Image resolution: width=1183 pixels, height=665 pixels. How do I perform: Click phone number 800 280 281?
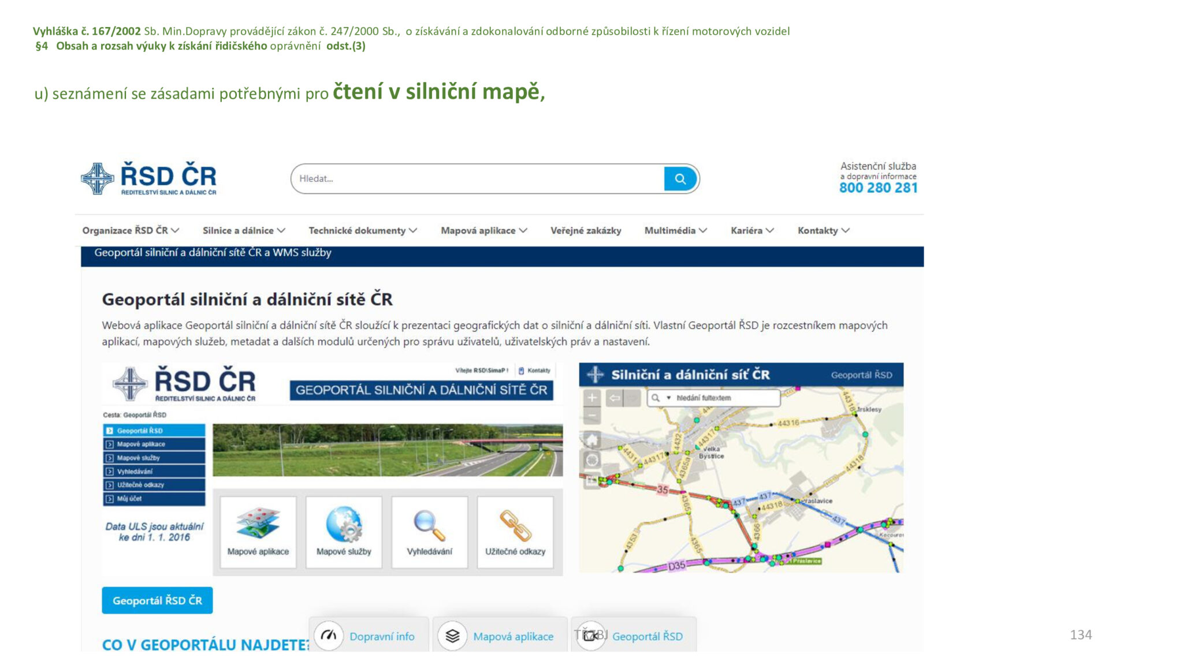coord(878,188)
